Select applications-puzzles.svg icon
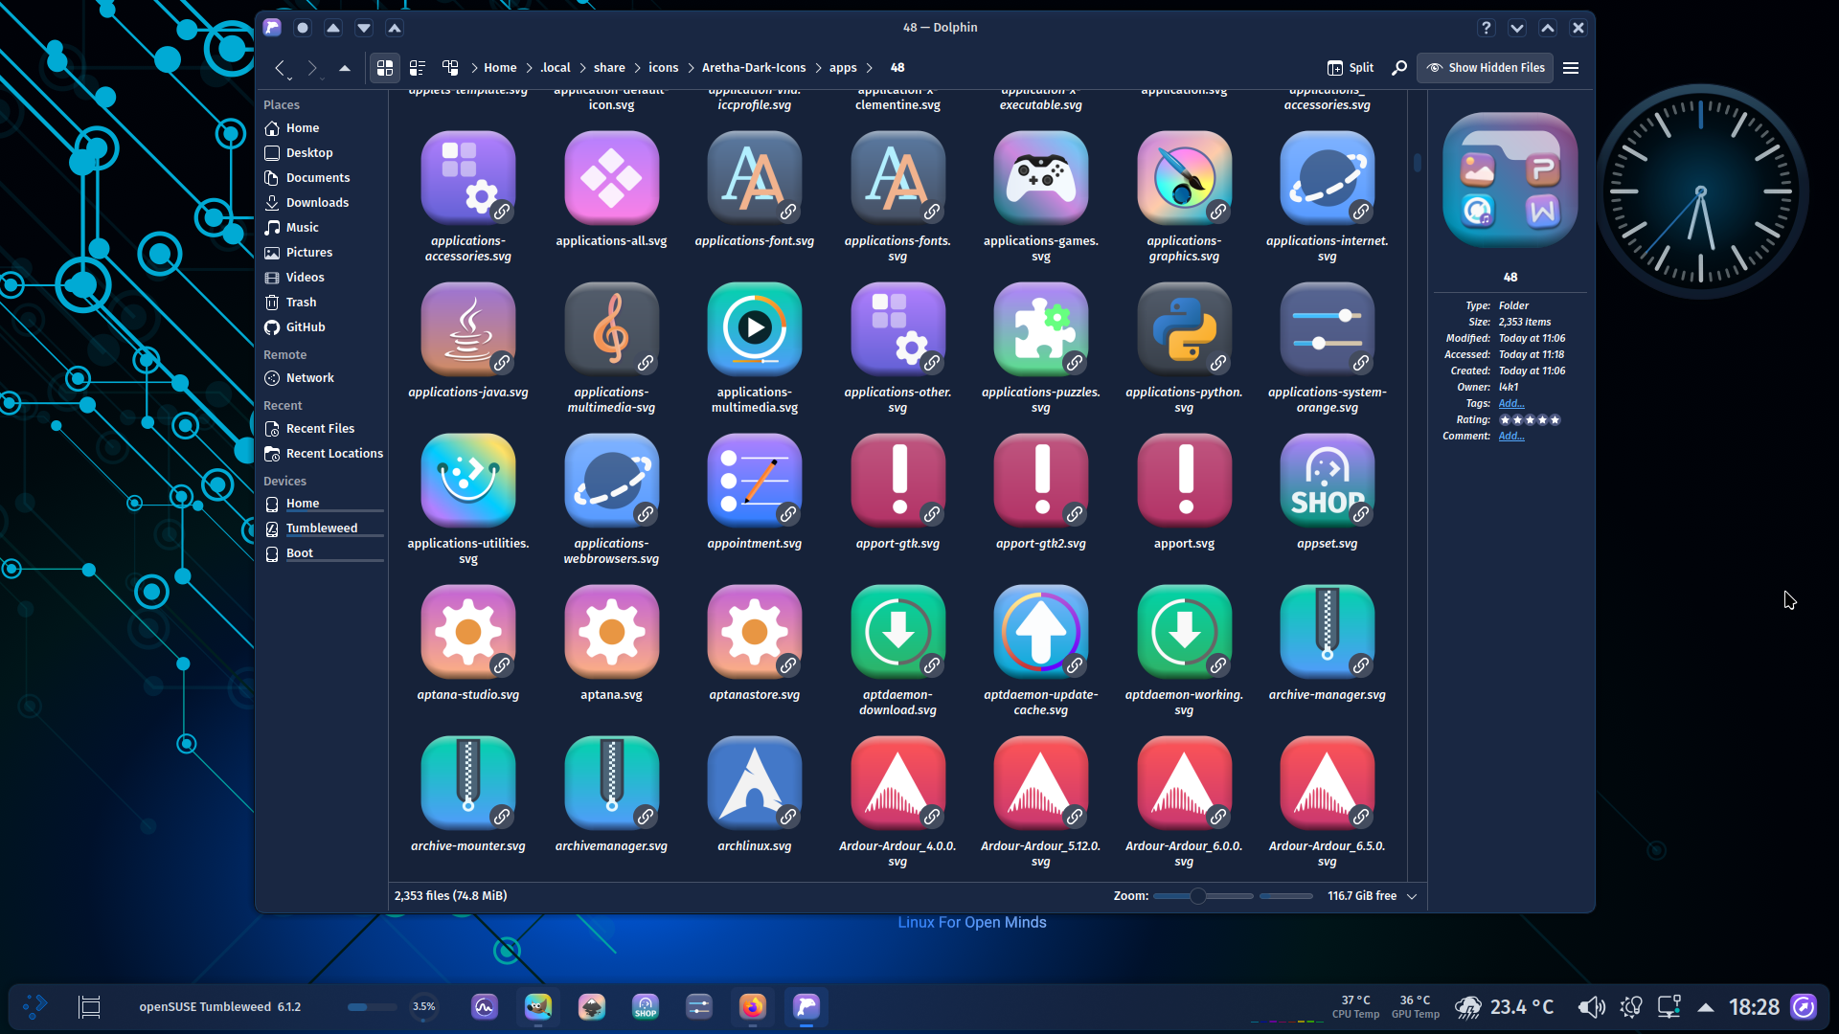The image size is (1839, 1034). click(1040, 329)
